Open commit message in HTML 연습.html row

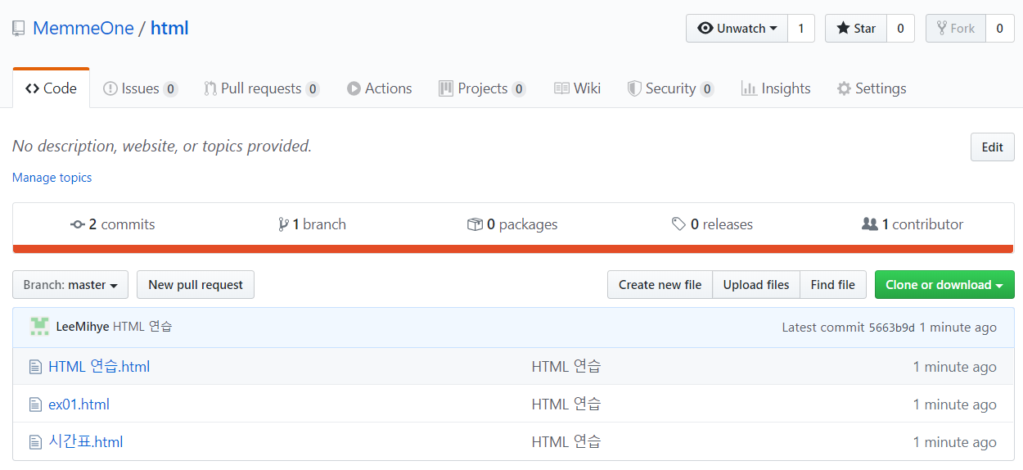566,367
